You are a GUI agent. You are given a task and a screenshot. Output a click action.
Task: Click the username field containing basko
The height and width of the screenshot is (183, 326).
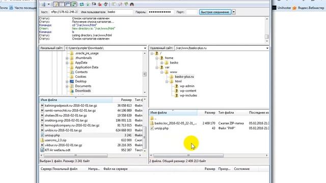click(120, 12)
